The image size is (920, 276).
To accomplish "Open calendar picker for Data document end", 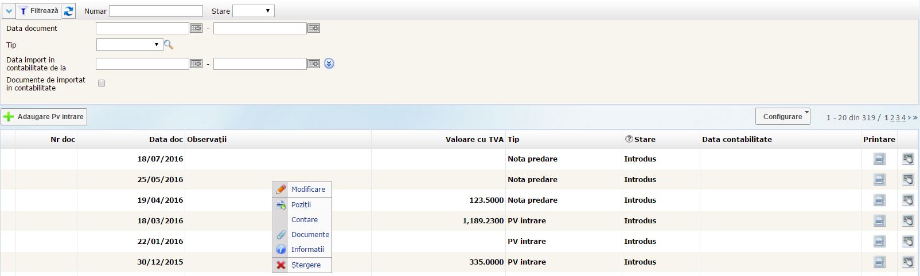I will coord(314,28).
